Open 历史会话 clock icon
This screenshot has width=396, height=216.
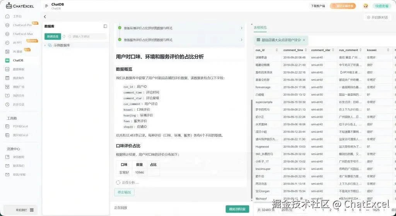(7, 104)
